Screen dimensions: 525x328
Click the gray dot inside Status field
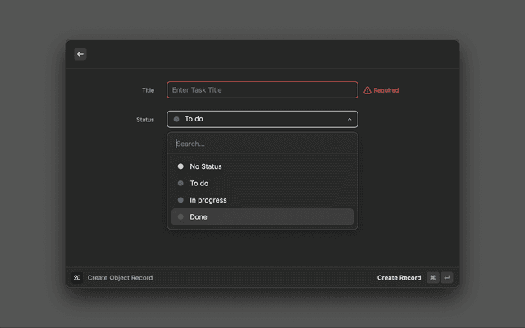[176, 119]
